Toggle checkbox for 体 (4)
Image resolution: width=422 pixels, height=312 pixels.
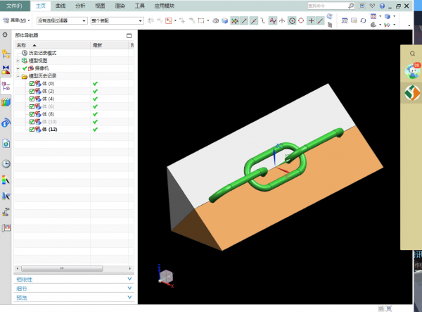coord(32,99)
